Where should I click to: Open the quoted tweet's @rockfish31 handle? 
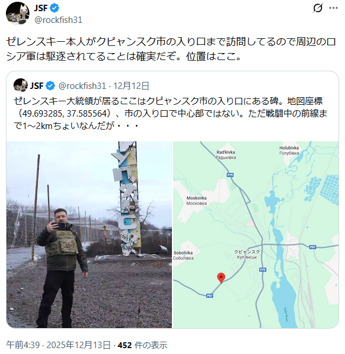click(82, 86)
